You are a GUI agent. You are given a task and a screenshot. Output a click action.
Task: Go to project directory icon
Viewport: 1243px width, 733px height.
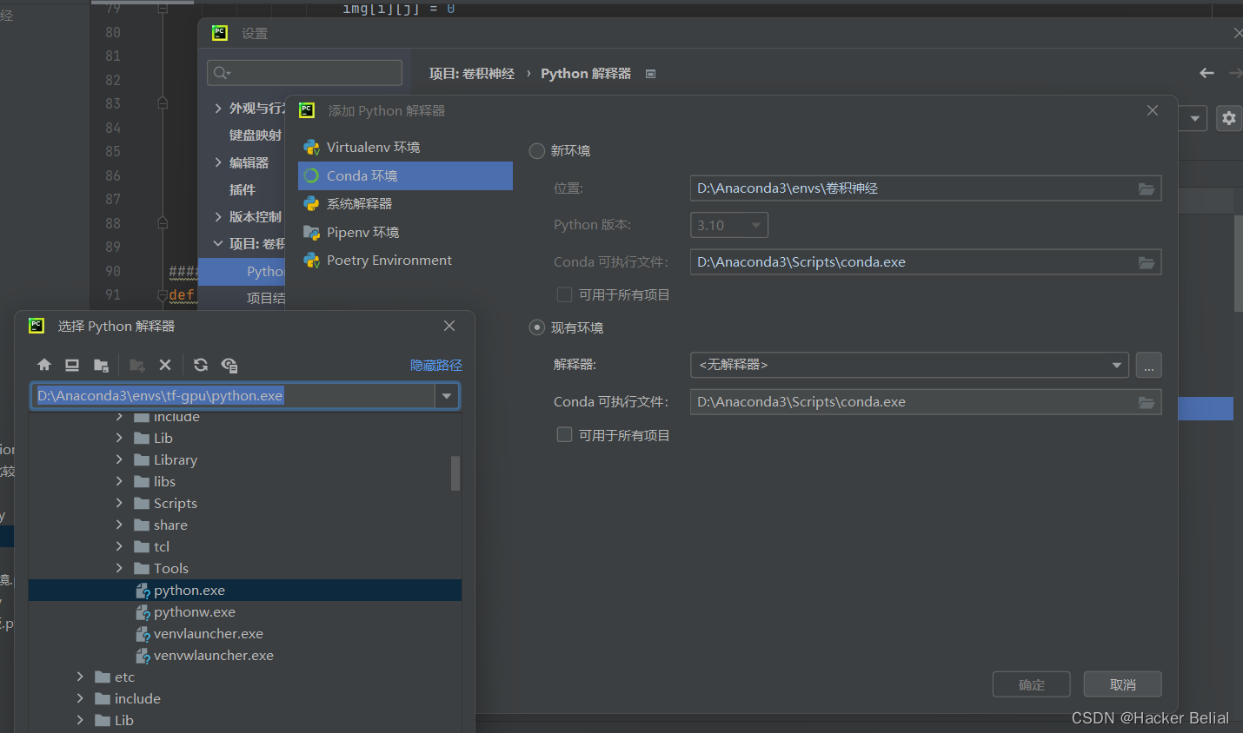click(x=101, y=365)
